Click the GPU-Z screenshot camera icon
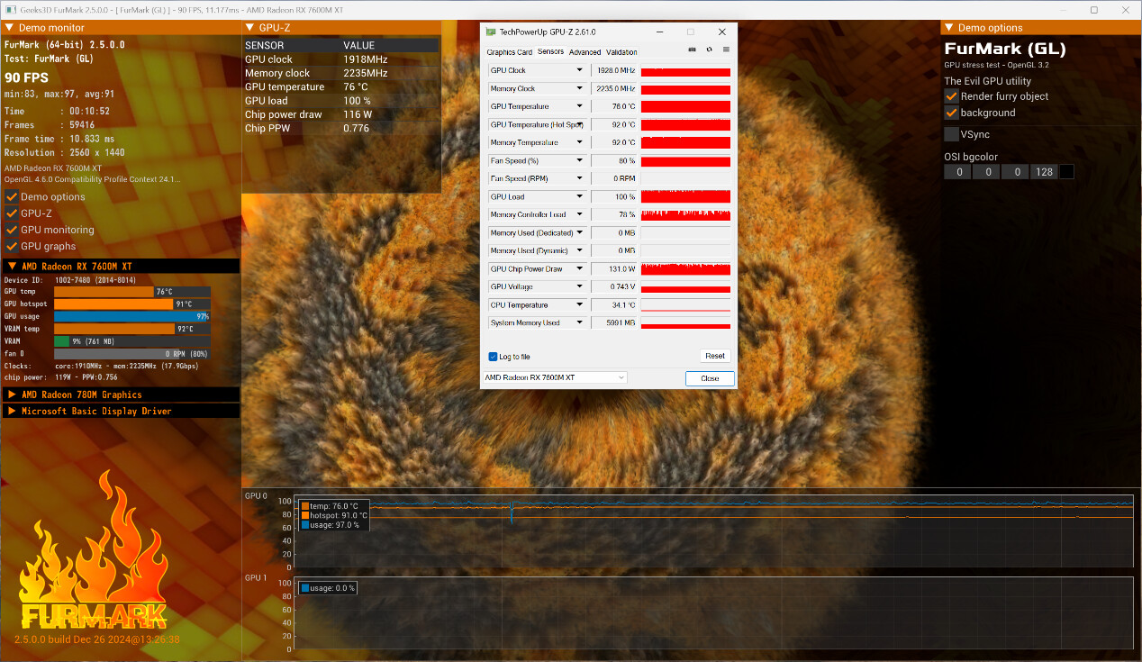Image resolution: width=1142 pixels, height=662 pixels. coord(692,50)
